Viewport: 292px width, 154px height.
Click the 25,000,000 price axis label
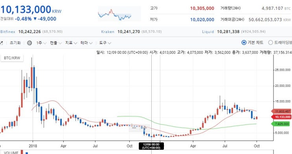point(283,70)
